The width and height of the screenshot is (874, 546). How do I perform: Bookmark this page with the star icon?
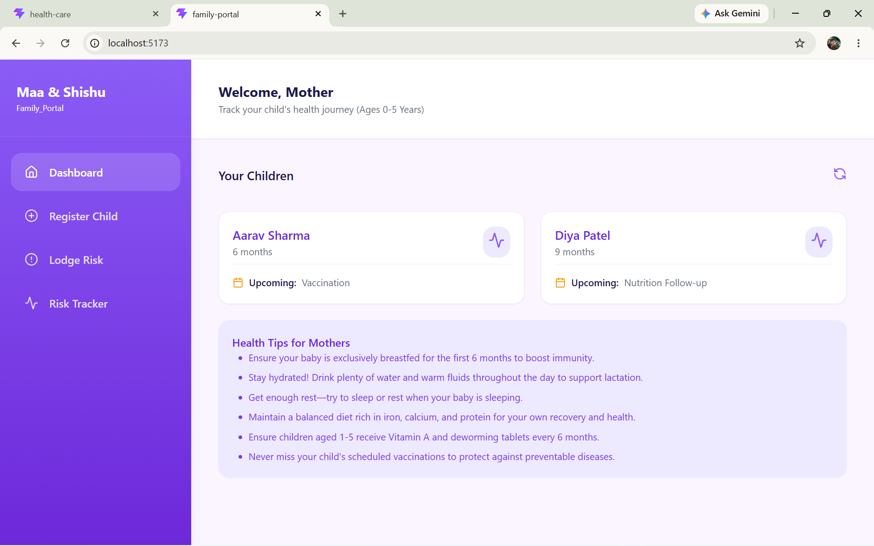[800, 43]
